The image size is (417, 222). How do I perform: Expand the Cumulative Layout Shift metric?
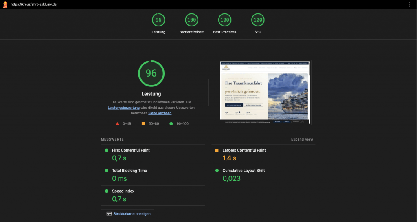pos(244,171)
